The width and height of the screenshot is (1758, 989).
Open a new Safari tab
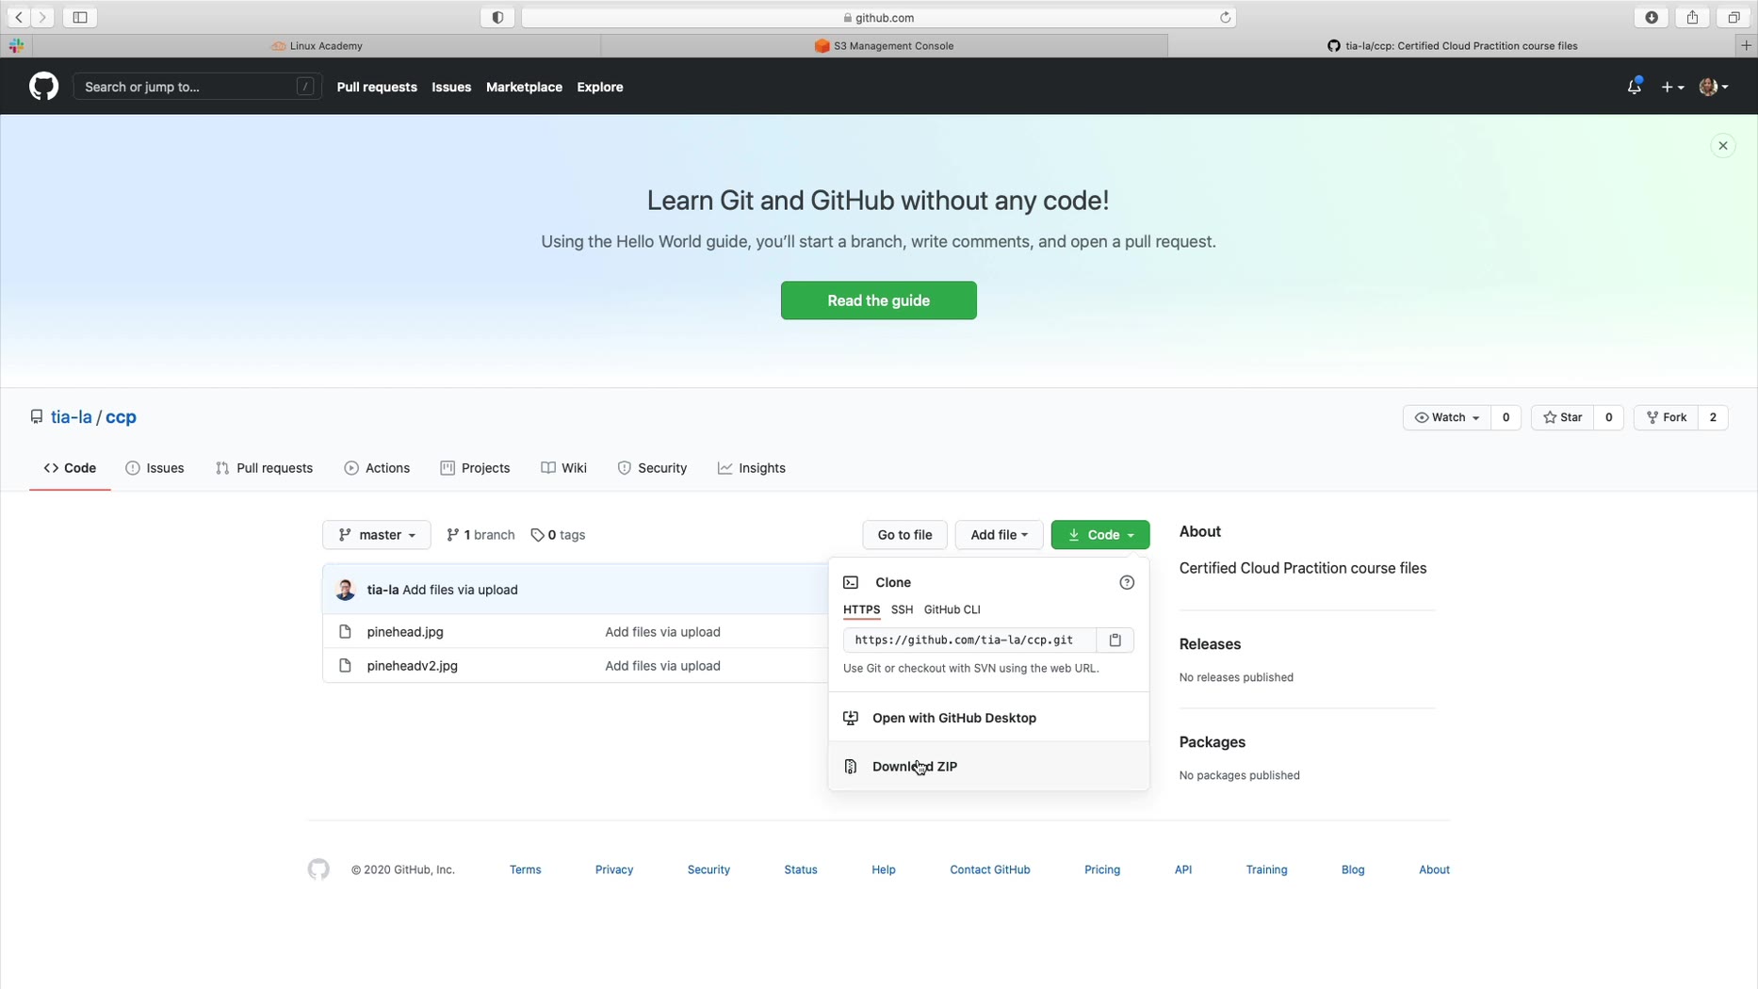1746,45
